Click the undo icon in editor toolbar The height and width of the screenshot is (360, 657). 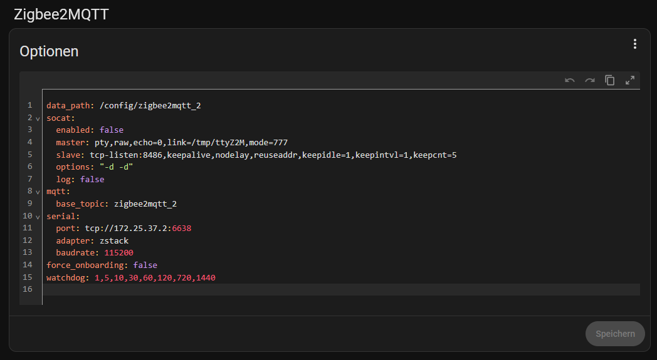(x=569, y=80)
